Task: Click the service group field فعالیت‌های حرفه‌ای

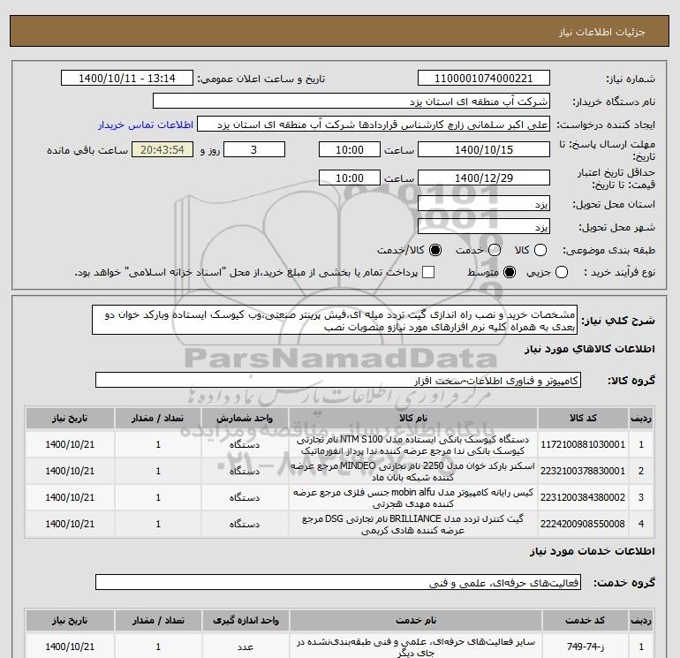Action: (x=338, y=583)
